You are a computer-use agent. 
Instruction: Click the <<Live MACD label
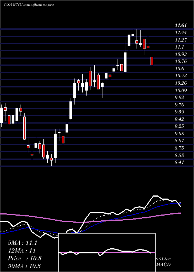[x=163, y=262]
